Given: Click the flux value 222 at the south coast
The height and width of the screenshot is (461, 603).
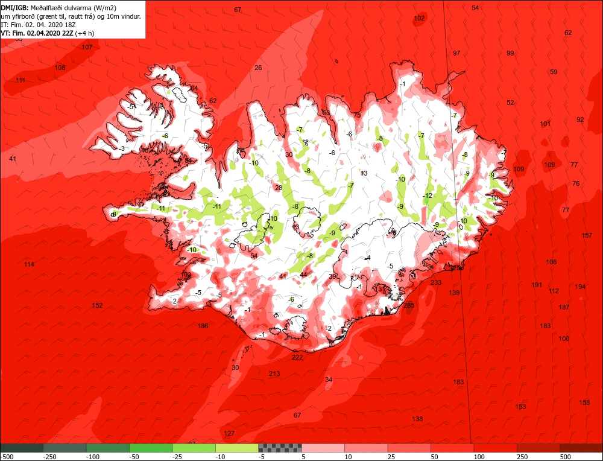Looking at the screenshot, I should tap(297, 357).
